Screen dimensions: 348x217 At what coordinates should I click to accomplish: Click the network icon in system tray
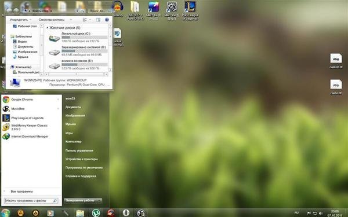click(315, 213)
